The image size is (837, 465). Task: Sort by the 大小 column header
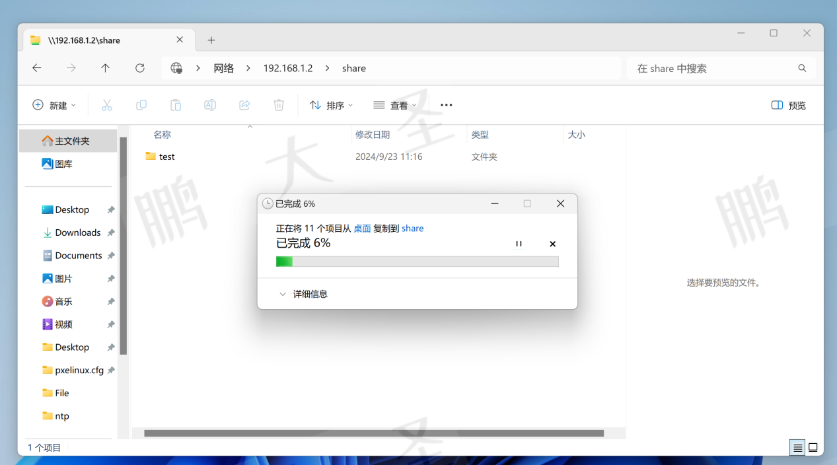(x=576, y=135)
